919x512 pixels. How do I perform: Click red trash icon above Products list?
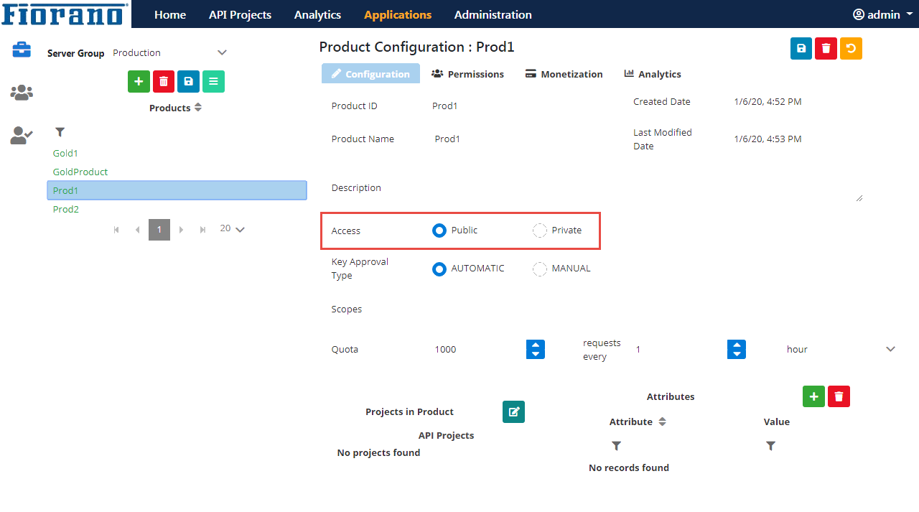pos(164,82)
